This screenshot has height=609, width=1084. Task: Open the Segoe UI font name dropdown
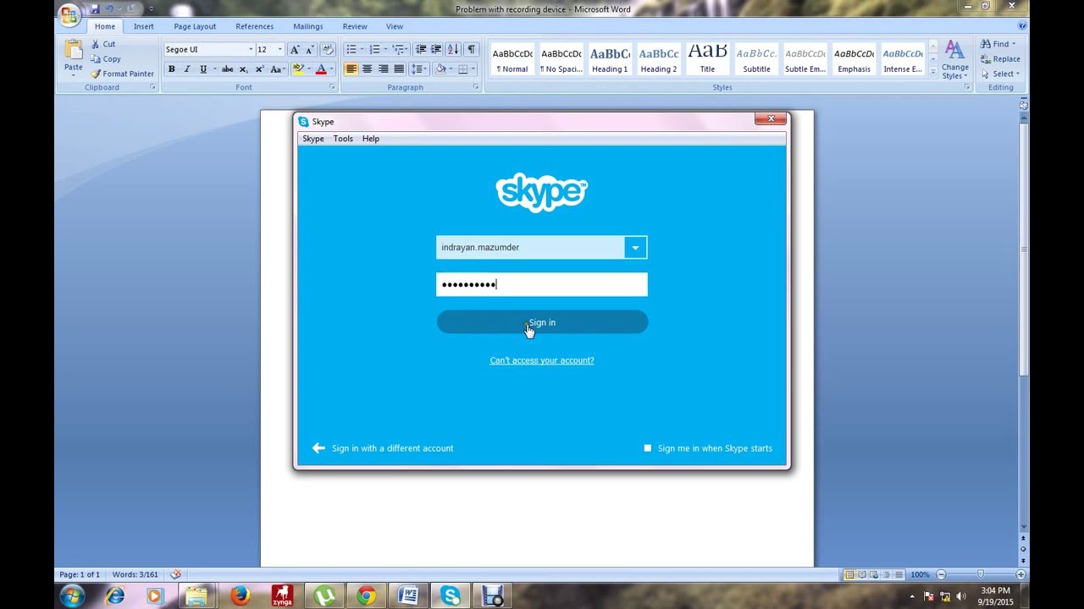tap(251, 50)
